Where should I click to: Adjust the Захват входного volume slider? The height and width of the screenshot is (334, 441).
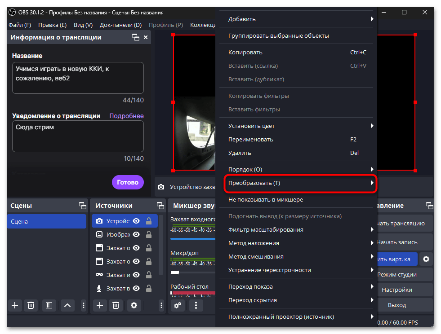click(x=193, y=239)
